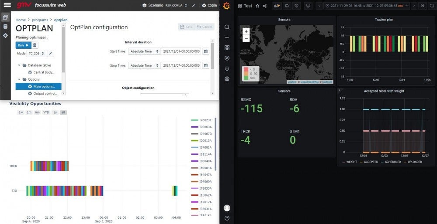Image resolution: width=437 pixels, height=224 pixels.
Task: Open the REF_COPLA scenario dropdown
Action: point(177,5)
